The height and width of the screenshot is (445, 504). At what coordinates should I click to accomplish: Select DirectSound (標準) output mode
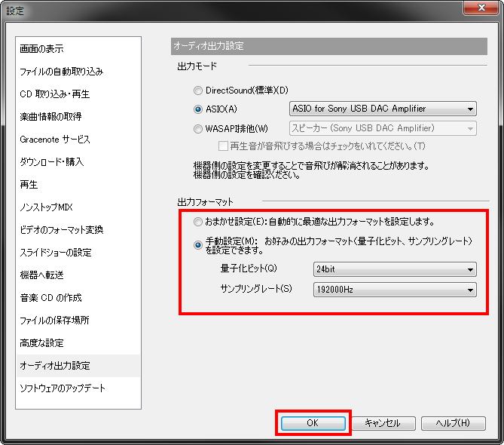tap(199, 91)
